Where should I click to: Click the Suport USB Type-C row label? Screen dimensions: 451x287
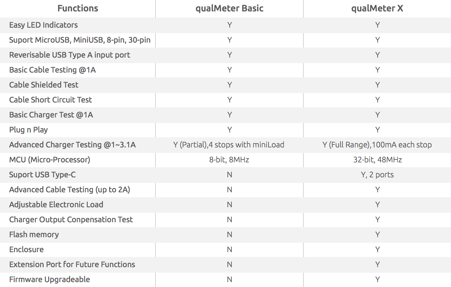(x=42, y=175)
